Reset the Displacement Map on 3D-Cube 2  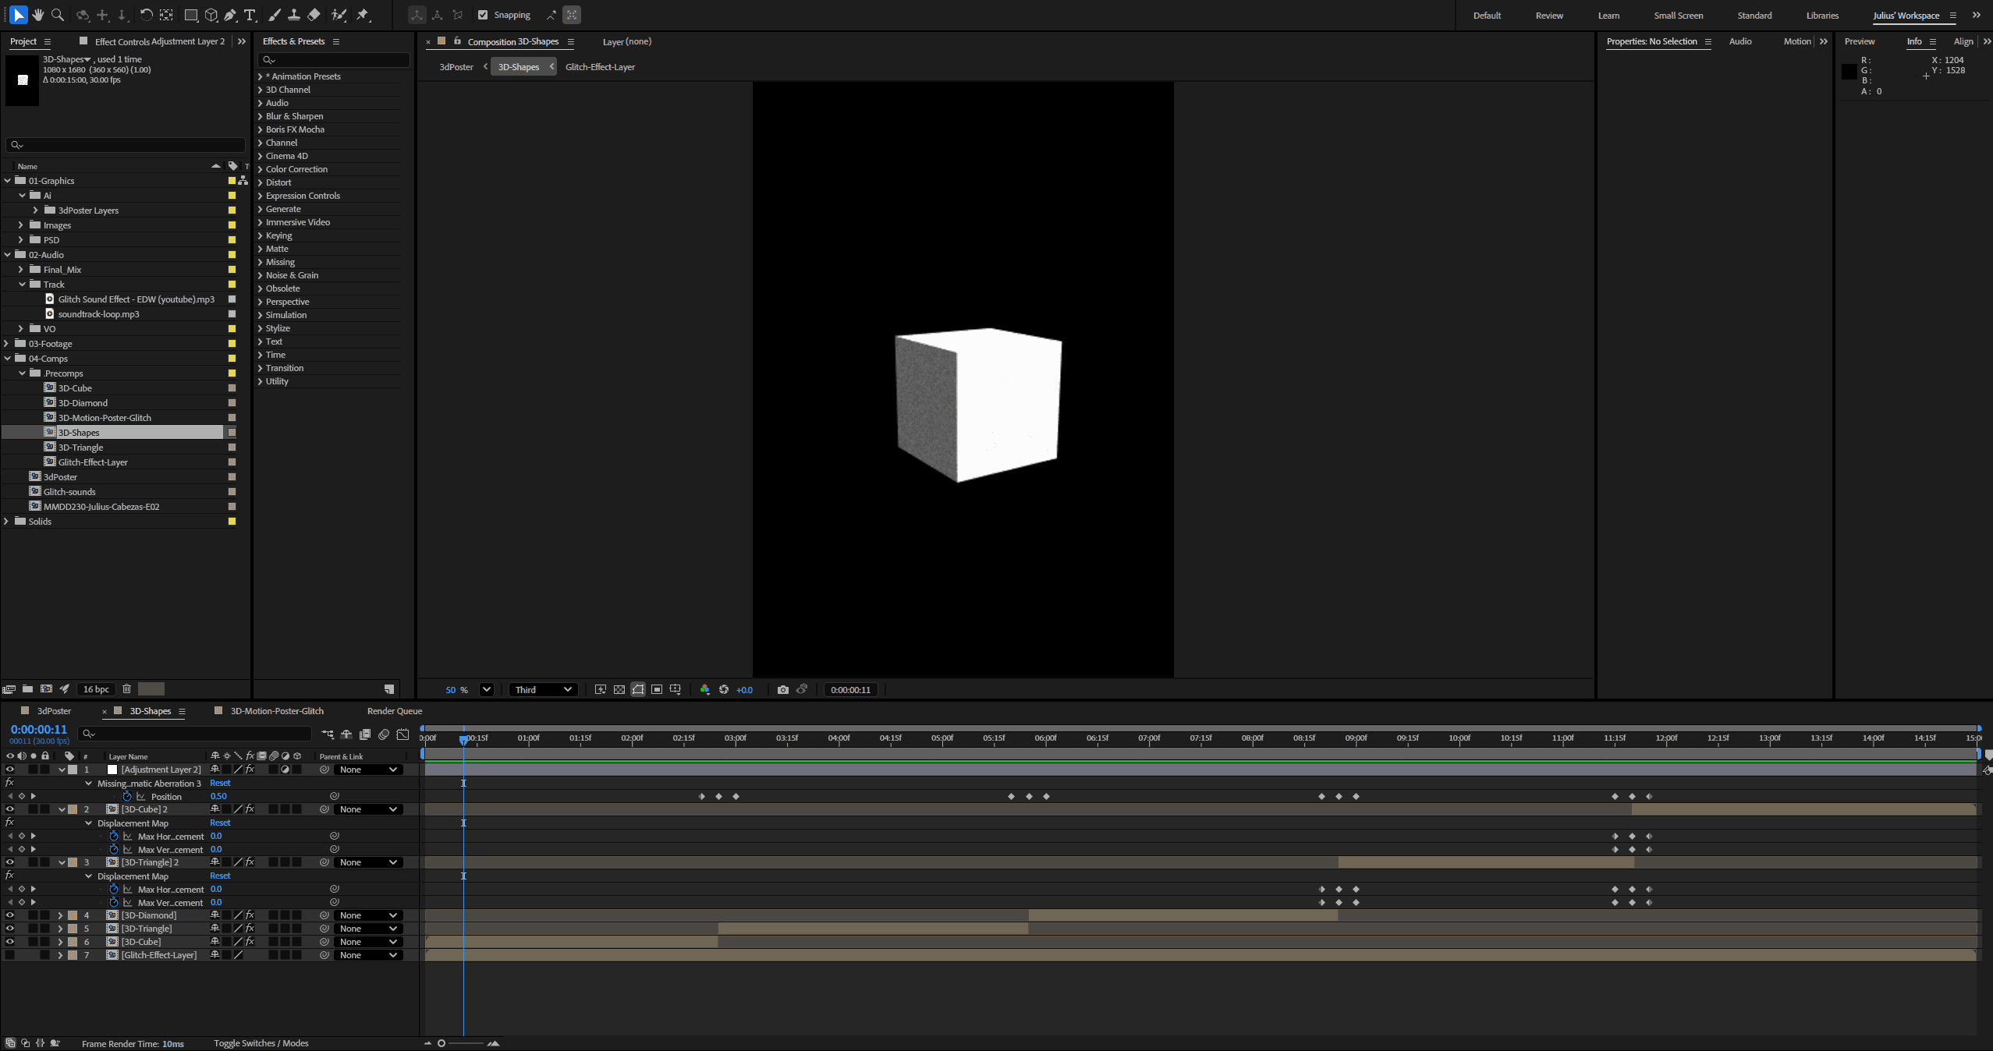click(x=220, y=823)
